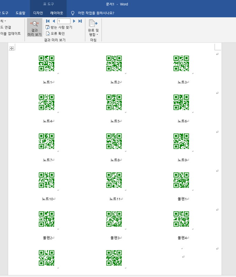The height and width of the screenshot is (277, 236).
Task: Click the label text 볼펜1
Action: click(182, 199)
